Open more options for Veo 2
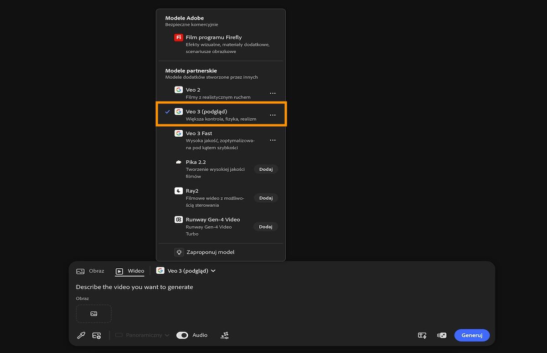Viewport: 547px width, 353px height. pos(273,93)
